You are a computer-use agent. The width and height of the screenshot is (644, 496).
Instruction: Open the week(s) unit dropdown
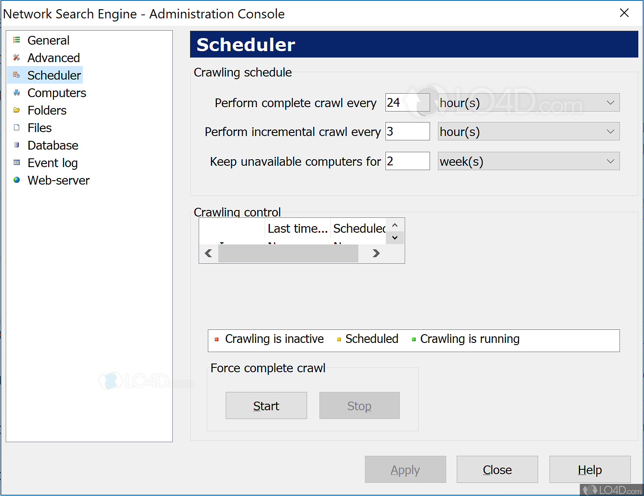pos(611,161)
